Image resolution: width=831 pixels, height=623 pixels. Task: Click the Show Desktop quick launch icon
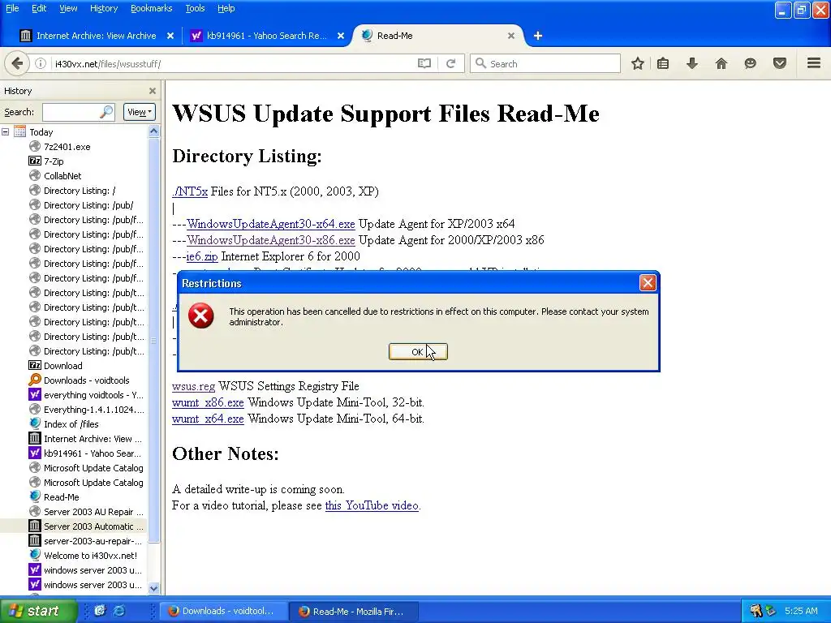100,610
